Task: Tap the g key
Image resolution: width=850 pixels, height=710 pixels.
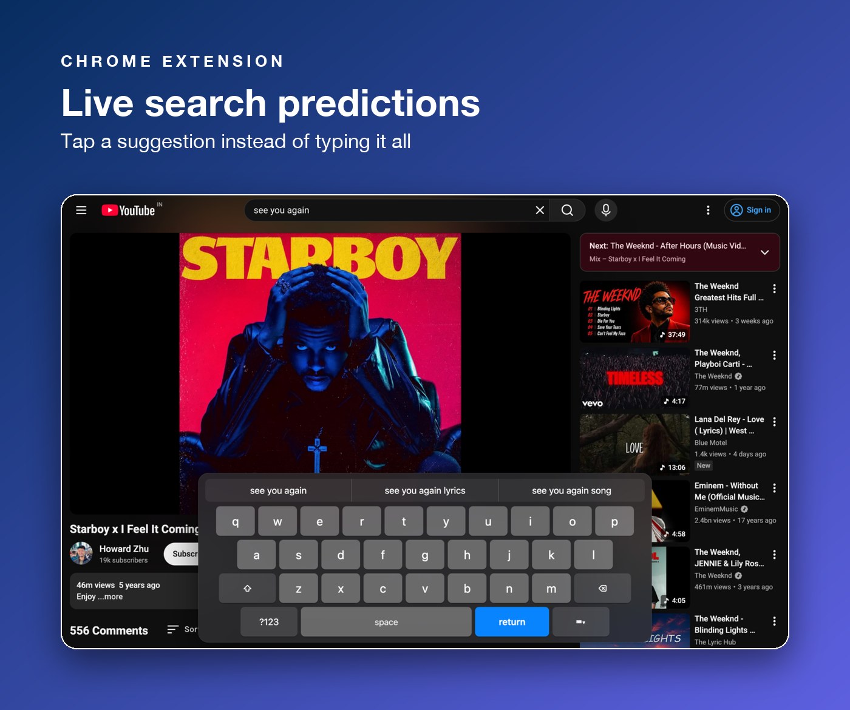Action: point(425,555)
